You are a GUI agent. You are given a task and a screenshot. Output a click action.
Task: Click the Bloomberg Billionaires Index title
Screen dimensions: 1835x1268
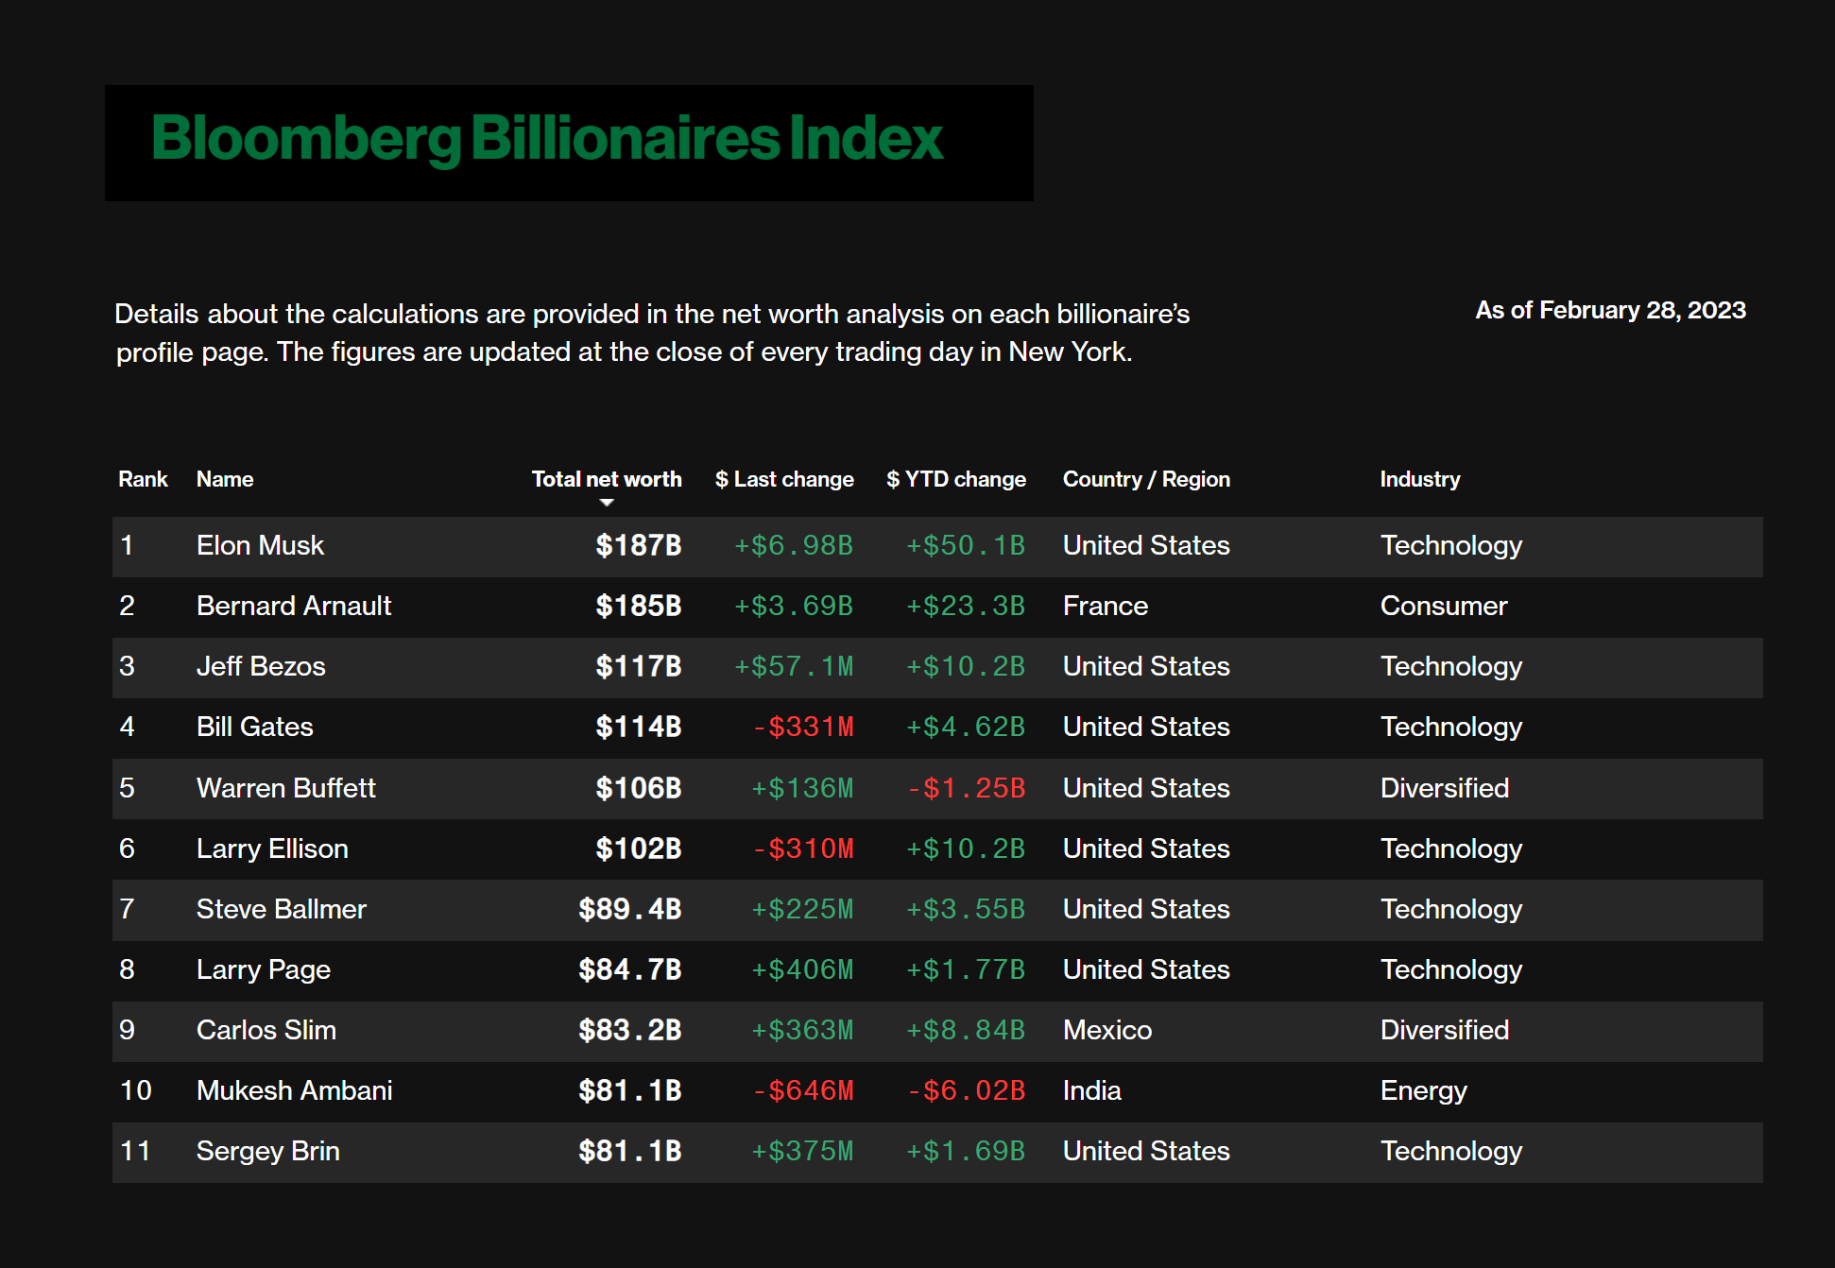click(x=547, y=139)
